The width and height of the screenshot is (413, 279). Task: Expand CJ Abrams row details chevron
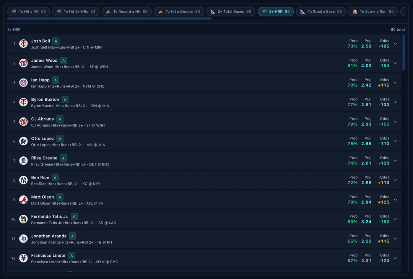coord(395,121)
